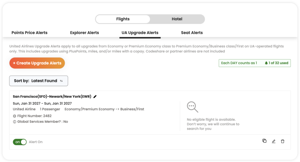This screenshot has width=300, height=162.
Task: Click the Create Upgrade Alerts button
Action: 37,63
